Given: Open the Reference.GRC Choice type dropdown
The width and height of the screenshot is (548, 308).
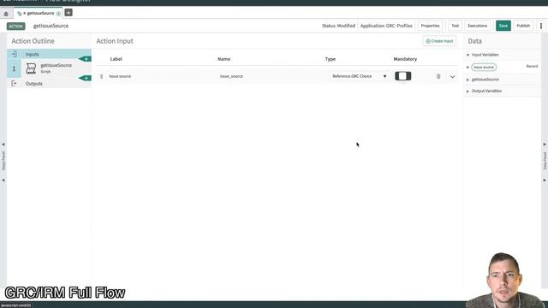Looking at the screenshot, I should pos(360,76).
